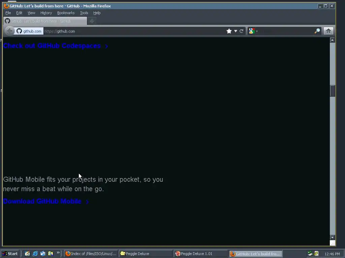Screen dimensions: 345x258
Task: Open the Edit menu
Action: 19,13
